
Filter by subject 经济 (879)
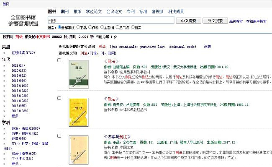pos(19,138)
